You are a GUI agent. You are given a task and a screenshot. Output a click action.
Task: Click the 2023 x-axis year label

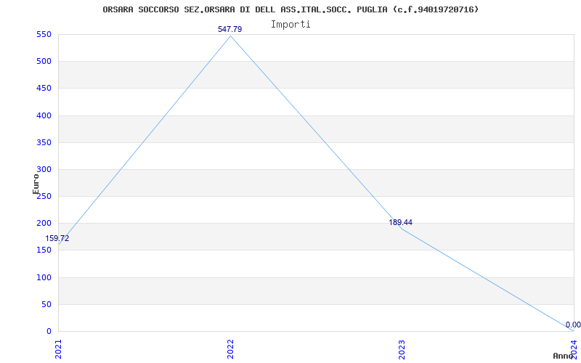pyautogui.click(x=402, y=349)
